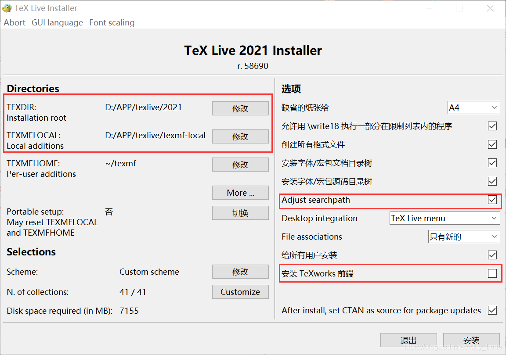
Task: Toggle the 安装字体/宏包源码目录树 checkbox
Action: (x=492, y=181)
